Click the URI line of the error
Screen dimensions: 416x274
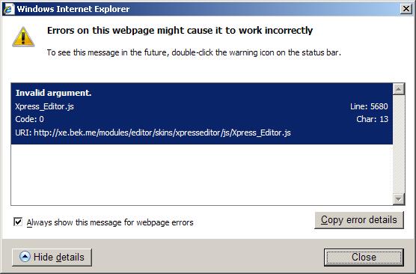coord(153,133)
